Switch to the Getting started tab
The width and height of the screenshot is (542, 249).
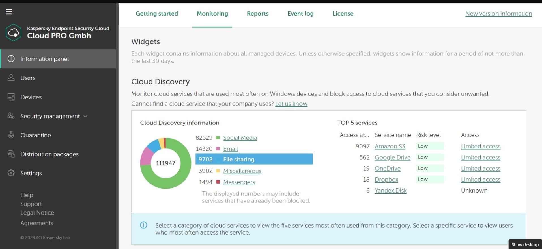pyautogui.click(x=157, y=14)
